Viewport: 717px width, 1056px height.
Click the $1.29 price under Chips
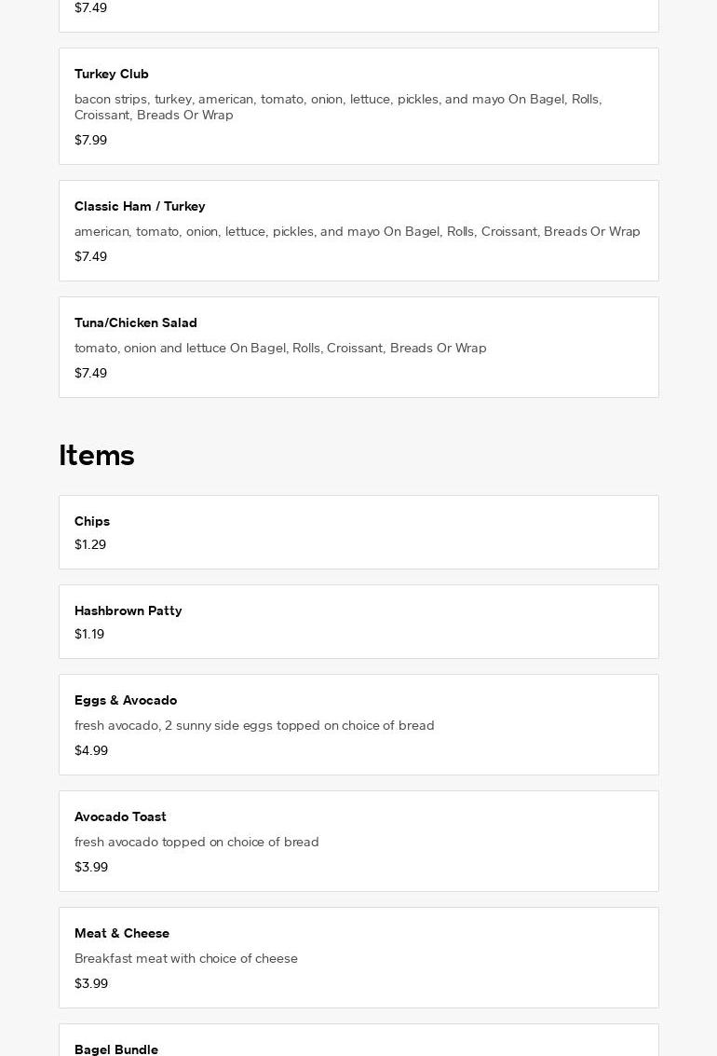[90, 544]
